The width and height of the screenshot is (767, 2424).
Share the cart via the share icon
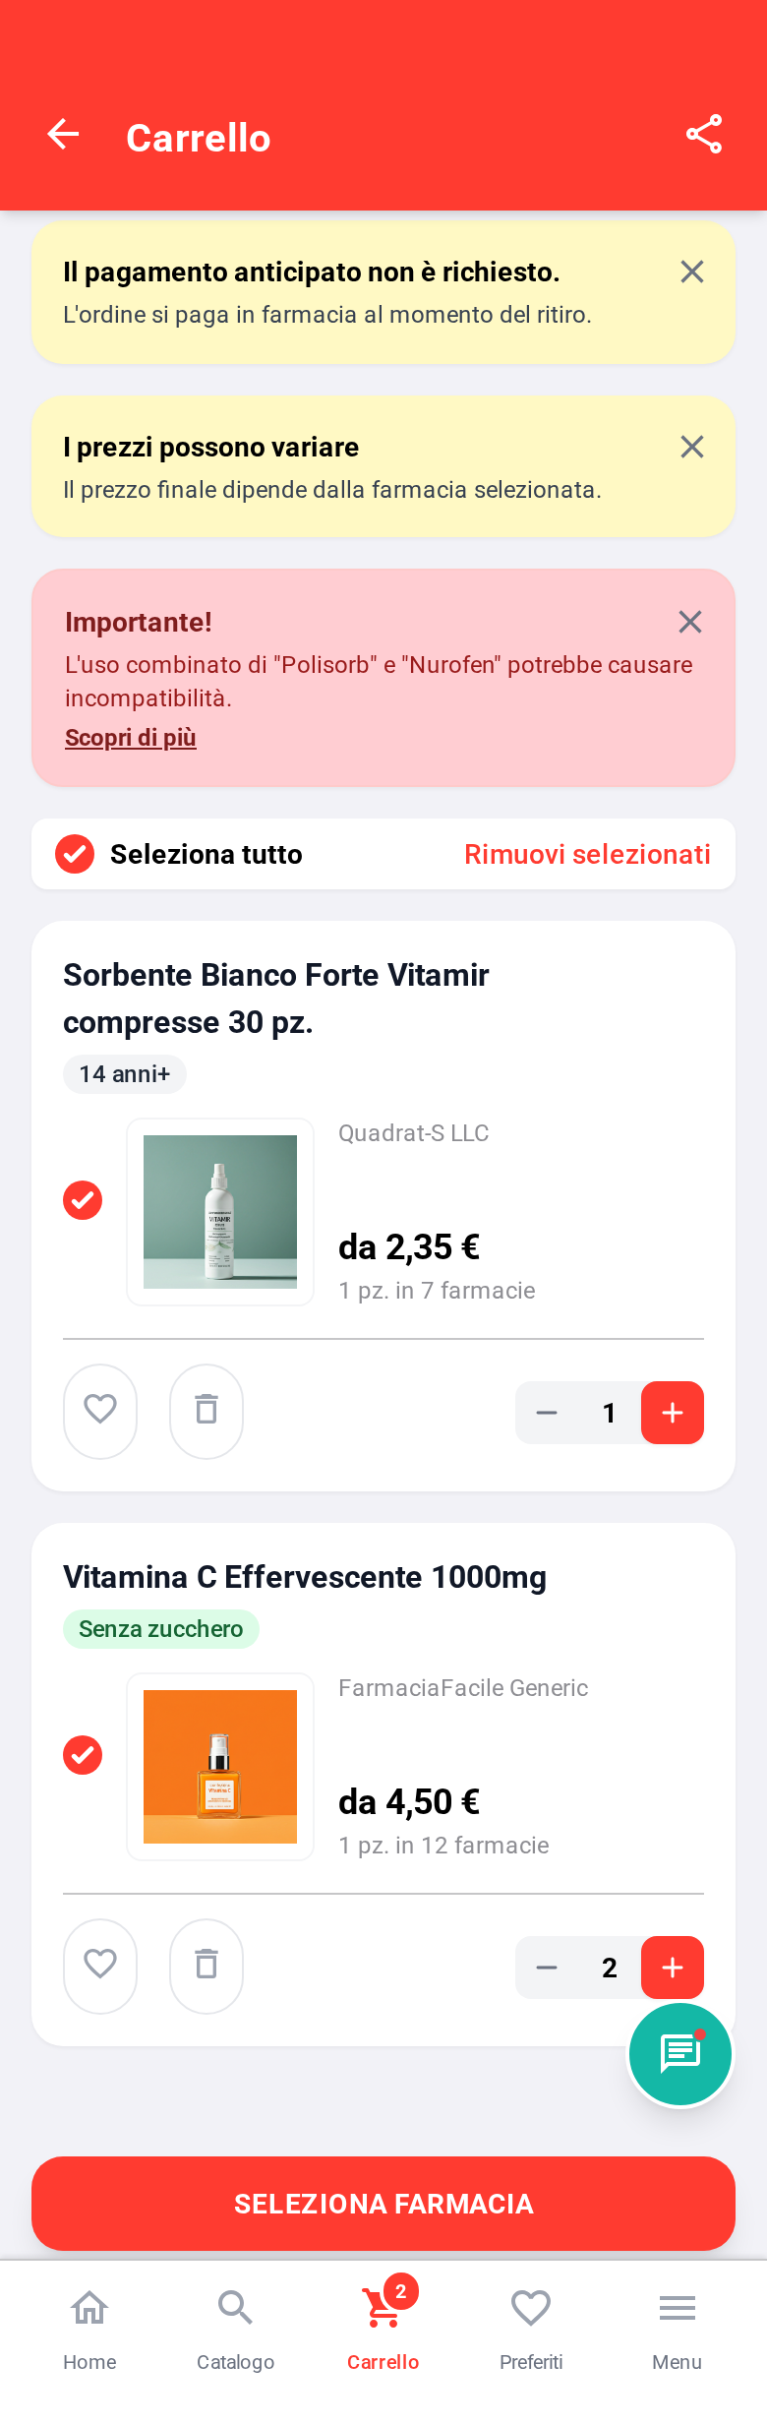pos(704,135)
